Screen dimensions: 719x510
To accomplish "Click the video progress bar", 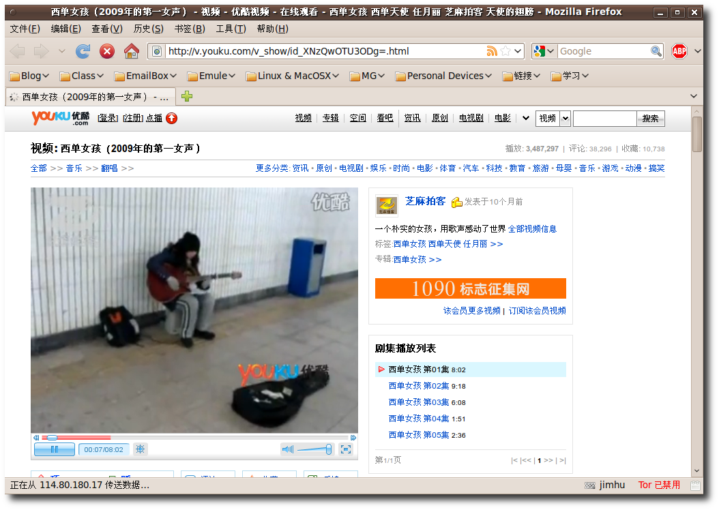I will point(194,438).
